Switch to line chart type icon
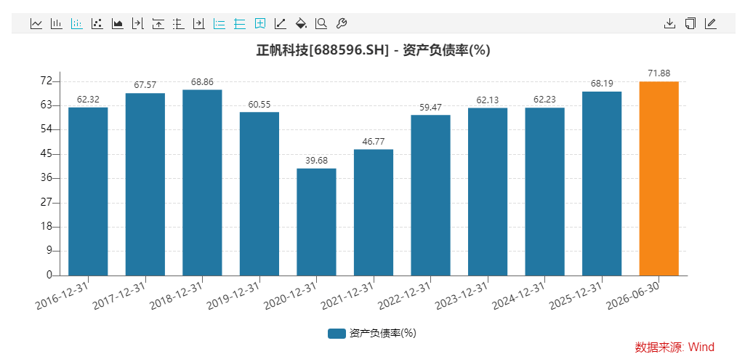Screen dimensions: 745x362 [x=36, y=23]
